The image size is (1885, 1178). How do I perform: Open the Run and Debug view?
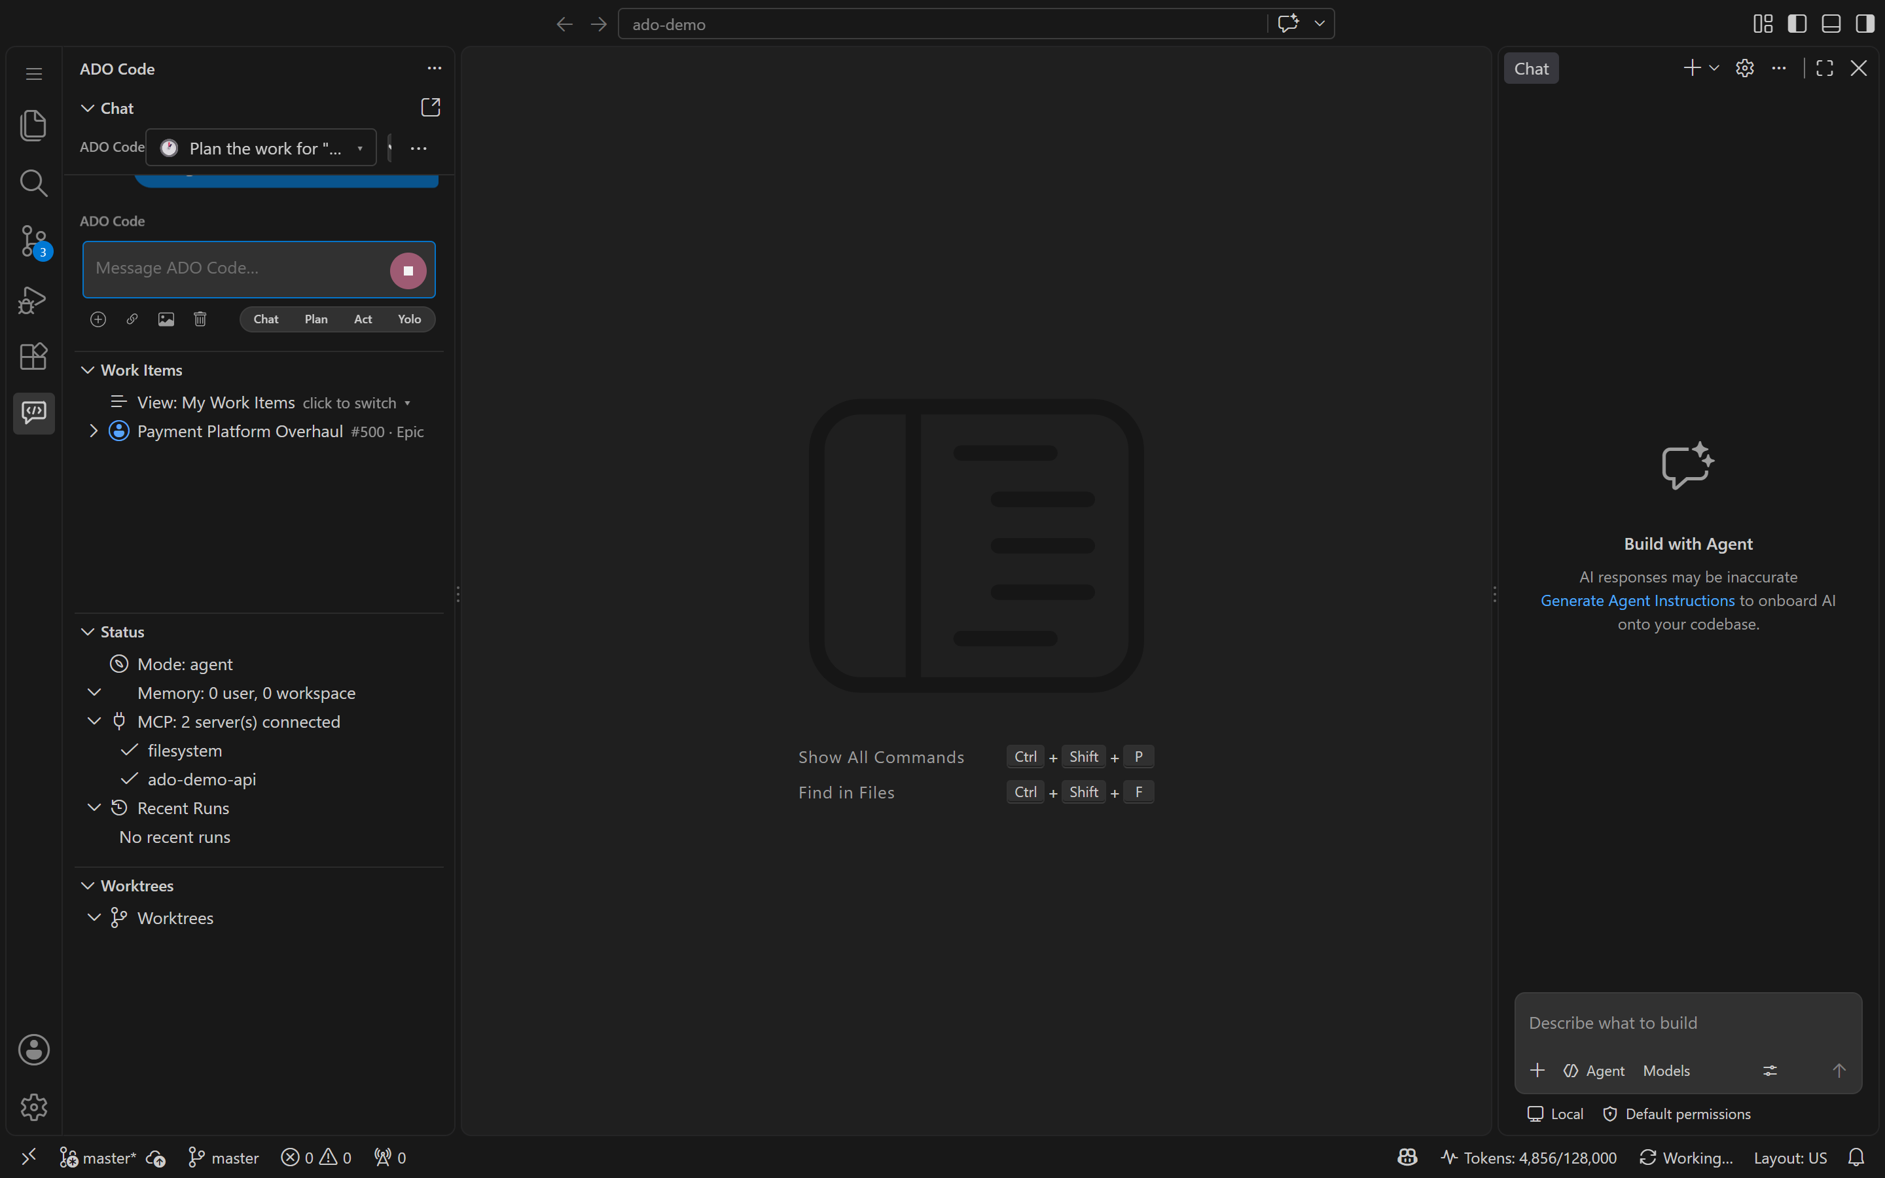(x=33, y=299)
